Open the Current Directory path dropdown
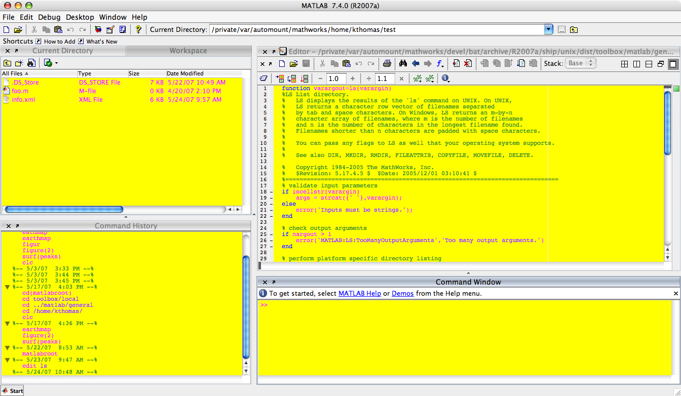Screen dimensions: 681x396 coord(548,30)
